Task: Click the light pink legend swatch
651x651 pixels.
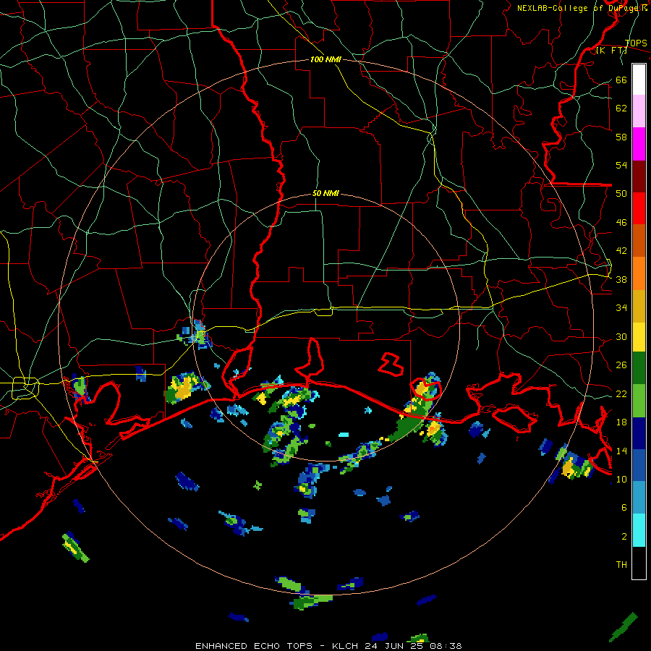Action: pos(639,111)
